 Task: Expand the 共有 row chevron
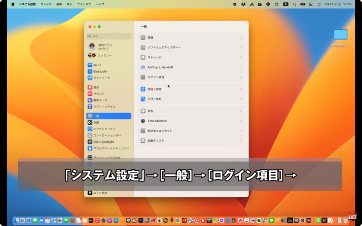241,111
